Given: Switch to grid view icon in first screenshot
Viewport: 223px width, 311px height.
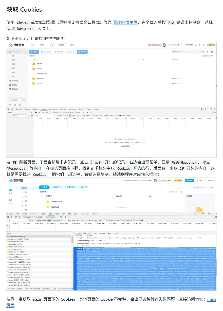Looking at the screenshot, I should coord(212,52).
